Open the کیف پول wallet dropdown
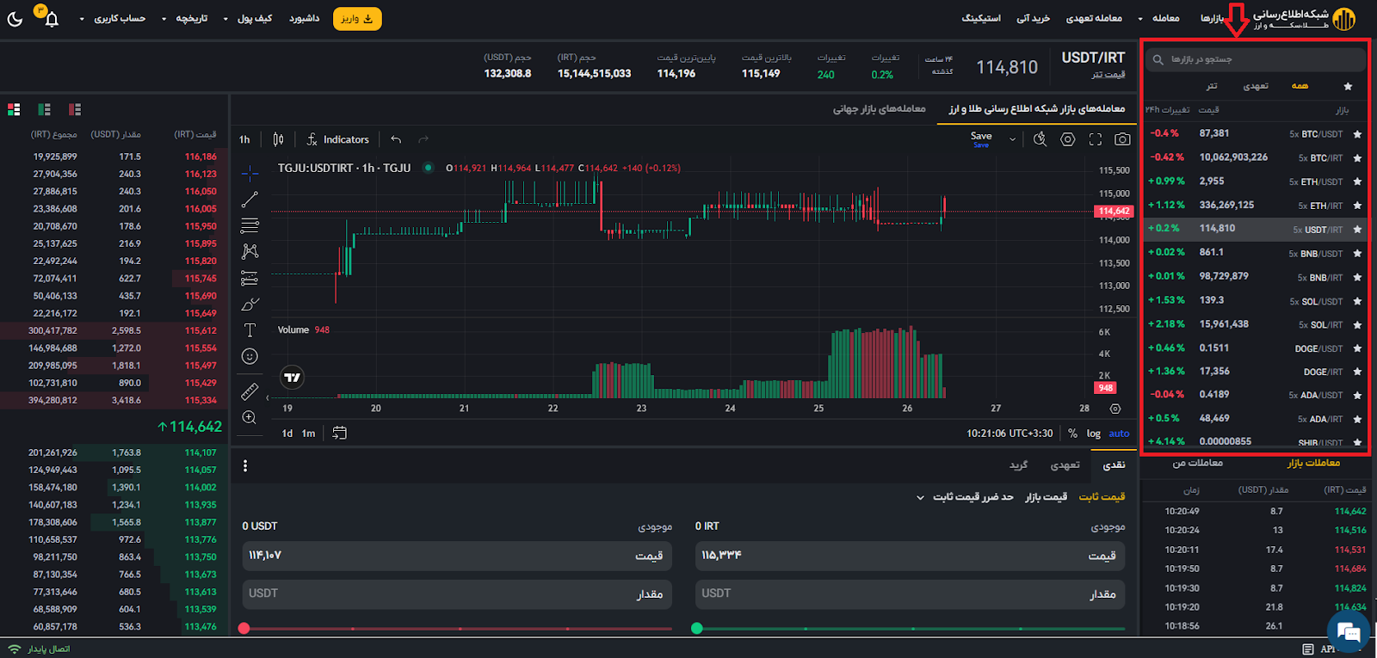 click(248, 18)
